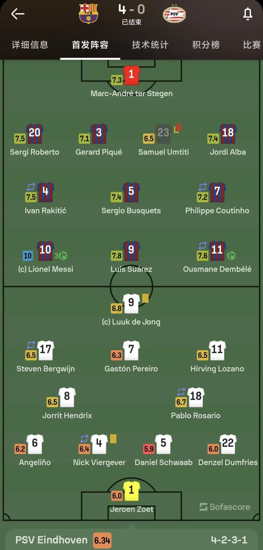This screenshot has height=550, width=263.
Task: Open Sergio Busquets player name
Action: 131,211
